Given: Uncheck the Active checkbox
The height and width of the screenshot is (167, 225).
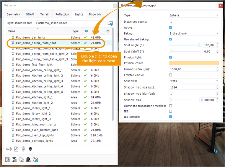Looking at the screenshot, I should pos(170,27).
